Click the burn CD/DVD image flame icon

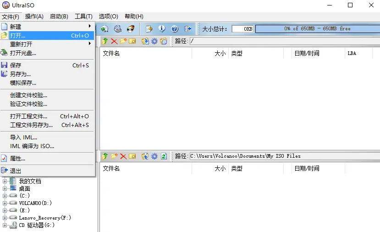pos(131,29)
